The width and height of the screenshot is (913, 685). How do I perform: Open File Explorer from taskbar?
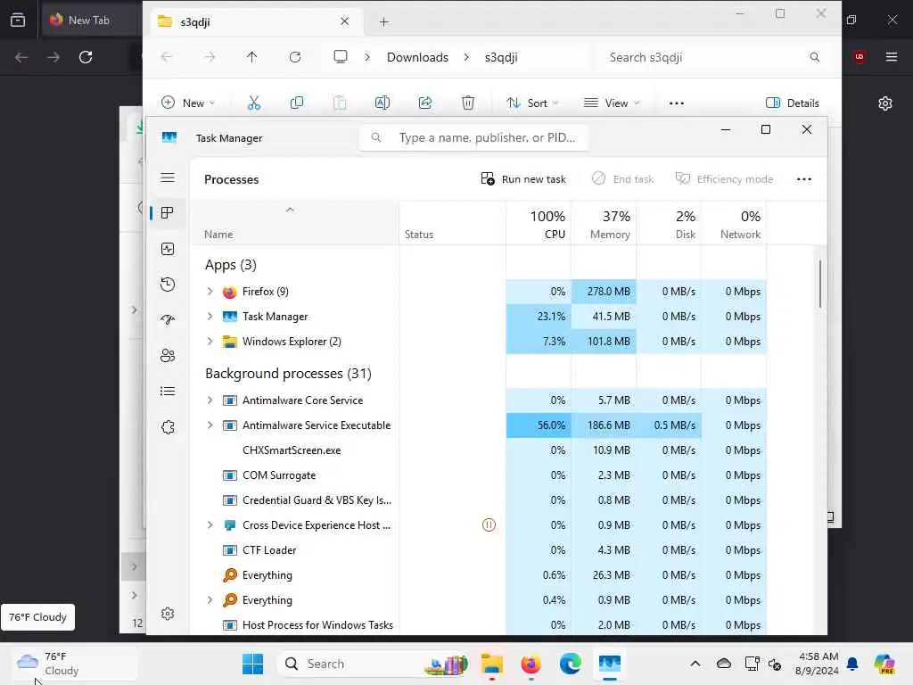(492, 664)
